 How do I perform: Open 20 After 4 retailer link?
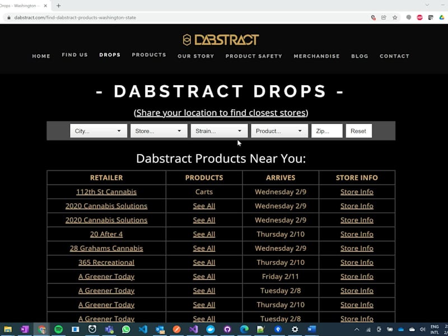(106, 234)
